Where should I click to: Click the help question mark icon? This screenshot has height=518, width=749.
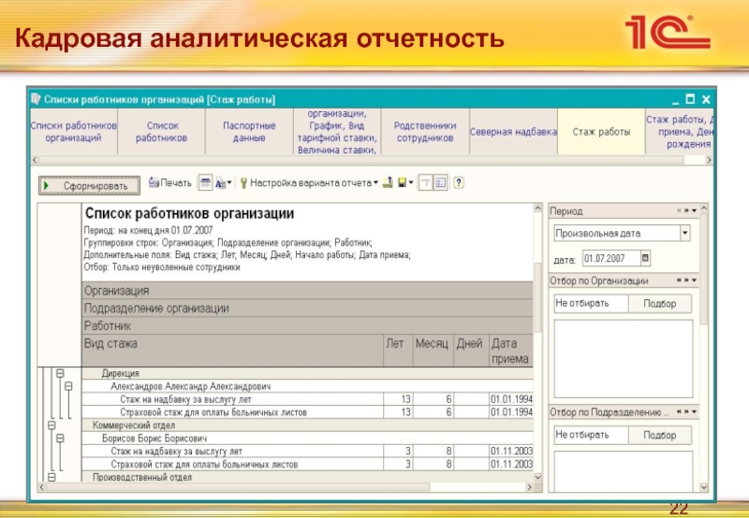tap(459, 183)
